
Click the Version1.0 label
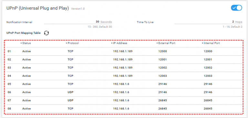(78, 9)
